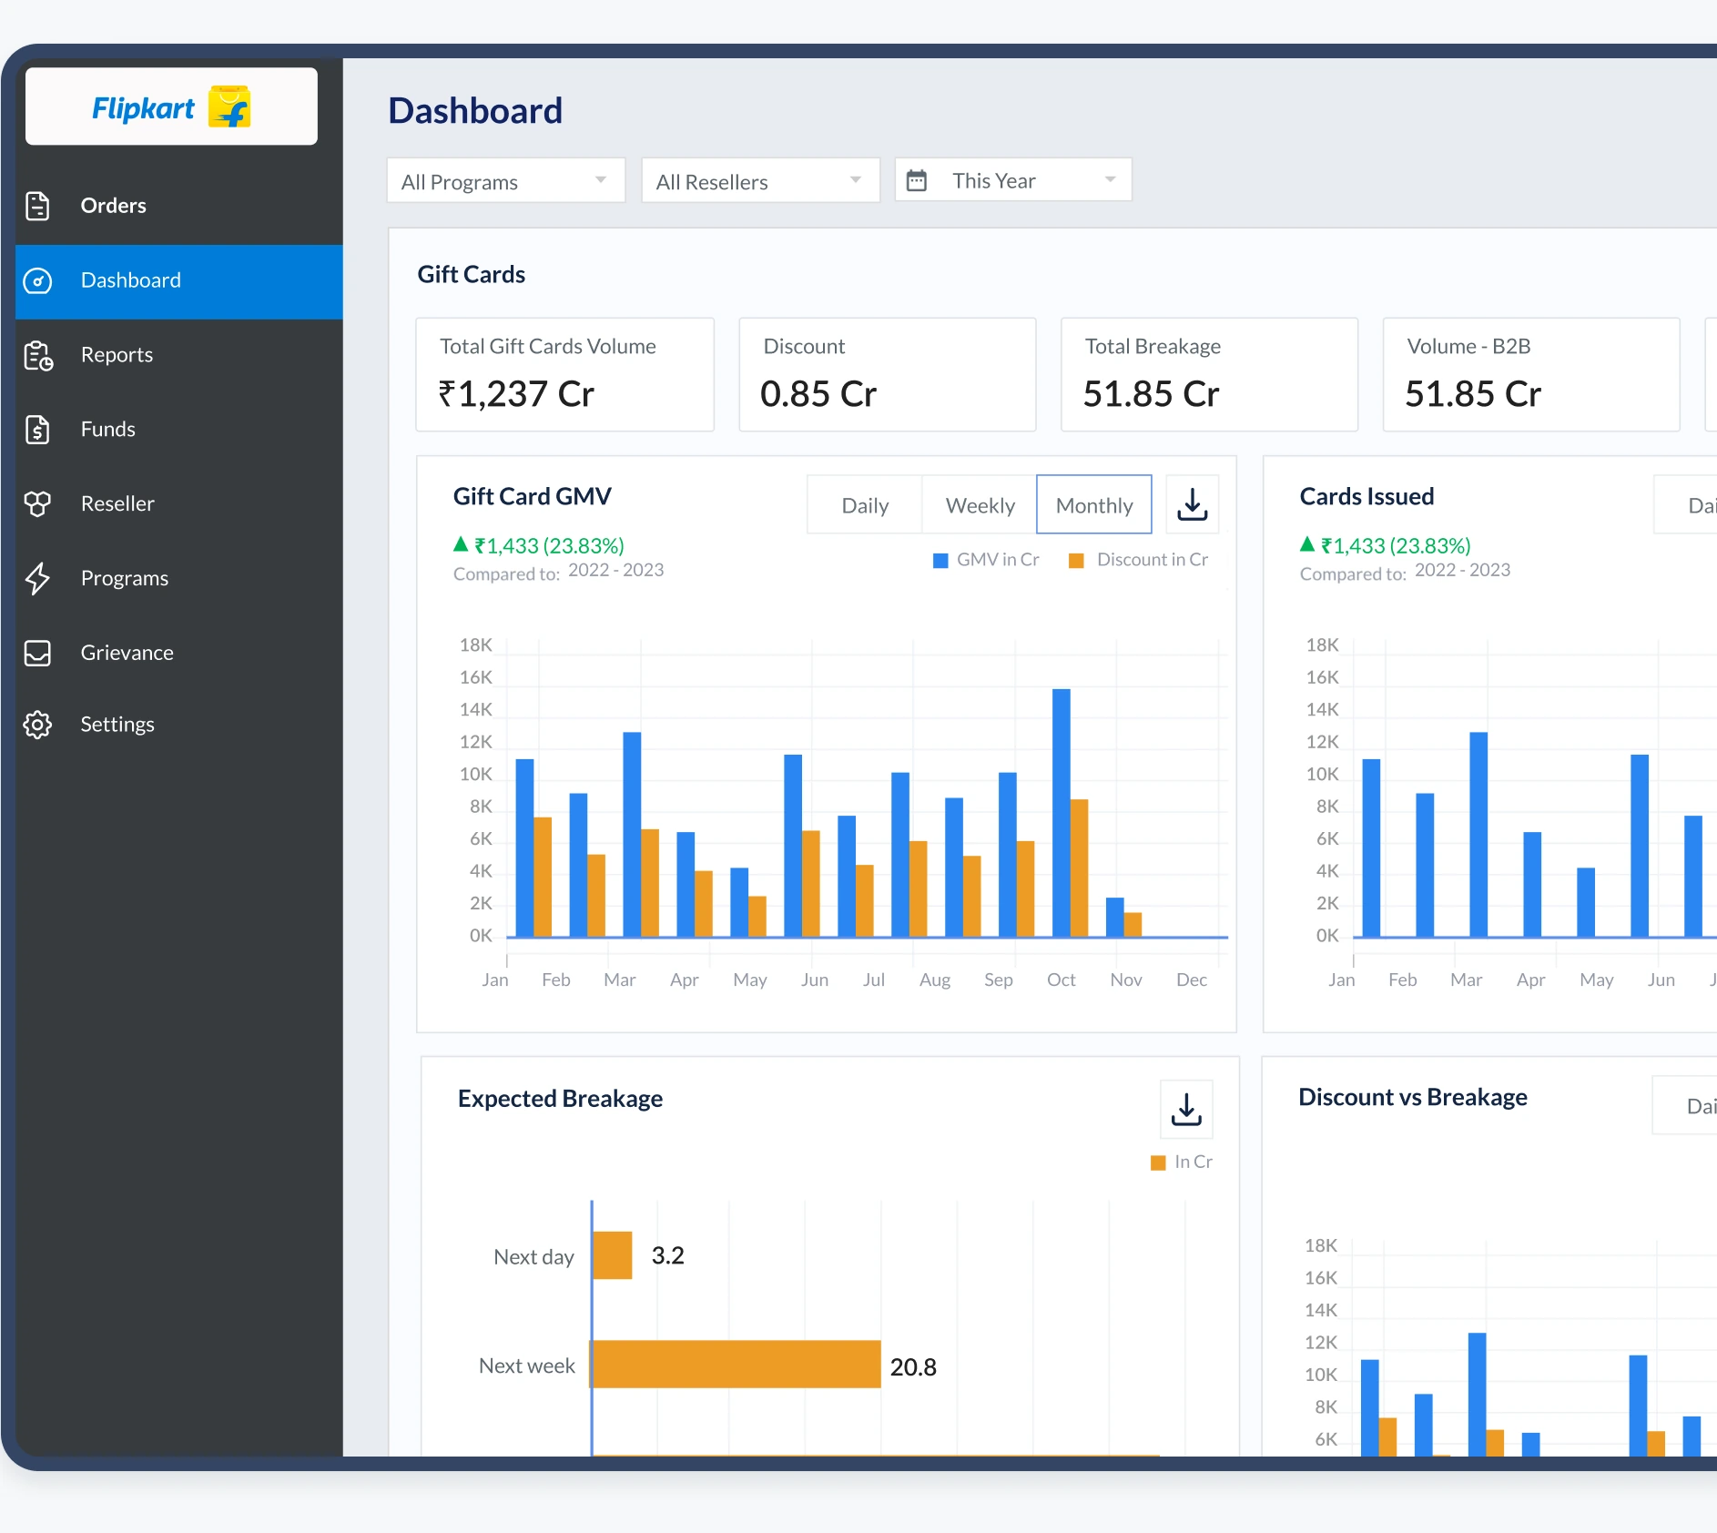Click the March bar in Cards Issued
Viewport: 1717px width, 1533px height.
coord(1478,834)
